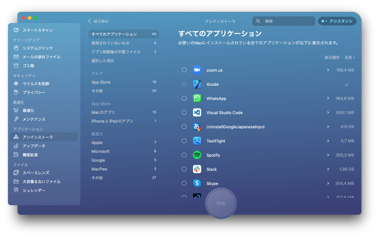Click the zoom.us app icon
This screenshot has width=379, height=238.
coord(197,70)
